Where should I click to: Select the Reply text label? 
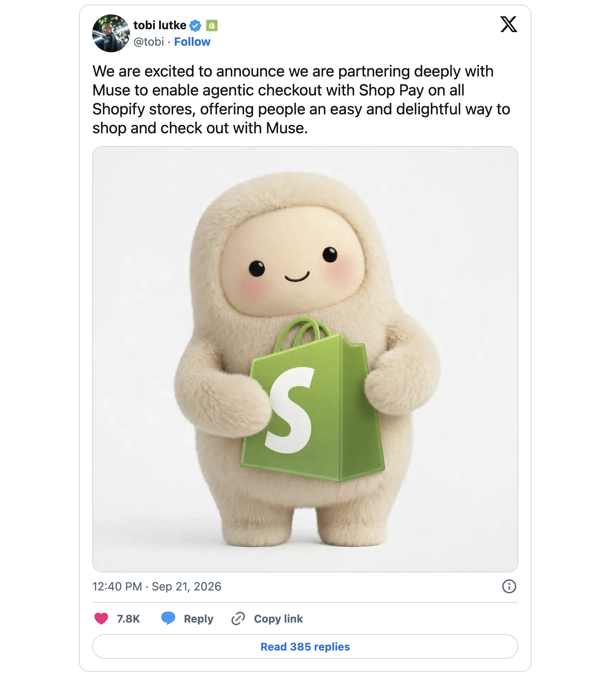click(198, 619)
